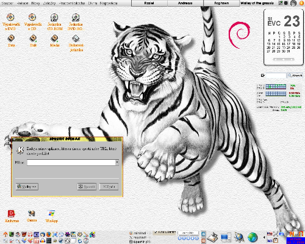Open the Jednotka DVD-RO... desktop icon

[x=76, y=22]
